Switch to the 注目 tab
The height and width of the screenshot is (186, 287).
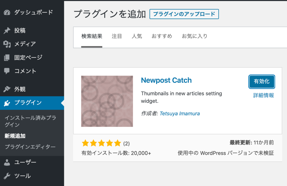(x=117, y=36)
